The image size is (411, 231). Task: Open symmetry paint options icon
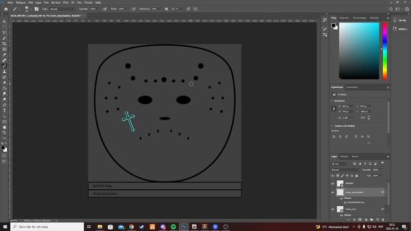tap(195, 9)
